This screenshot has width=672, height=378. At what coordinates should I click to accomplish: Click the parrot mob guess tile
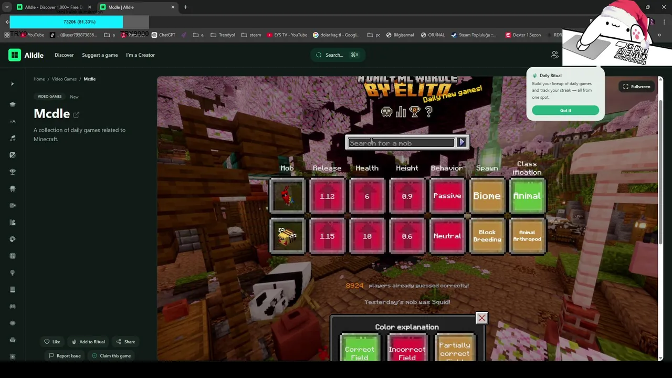(x=287, y=196)
